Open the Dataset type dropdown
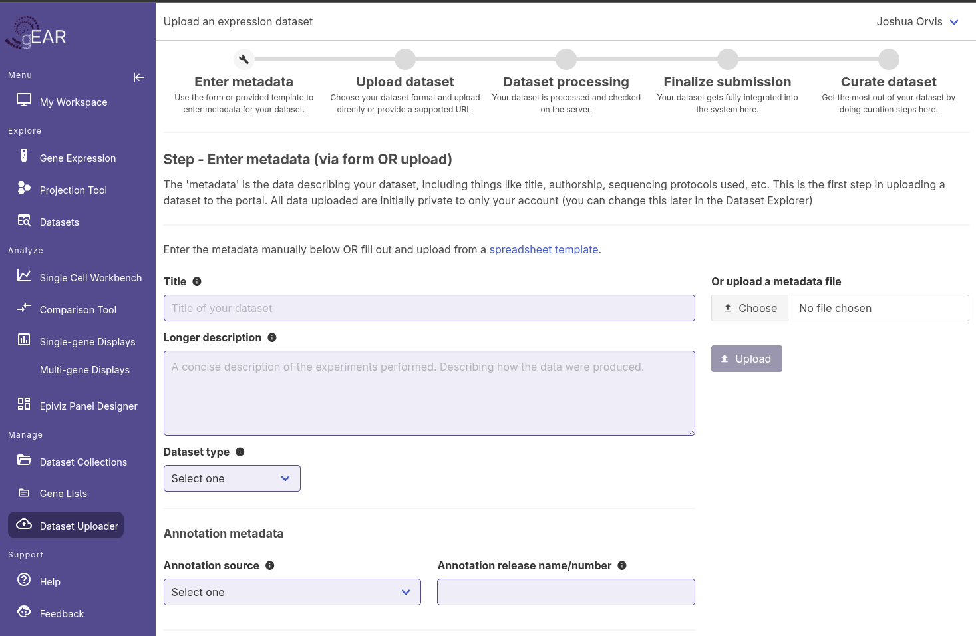This screenshot has width=976, height=636. coord(232,478)
